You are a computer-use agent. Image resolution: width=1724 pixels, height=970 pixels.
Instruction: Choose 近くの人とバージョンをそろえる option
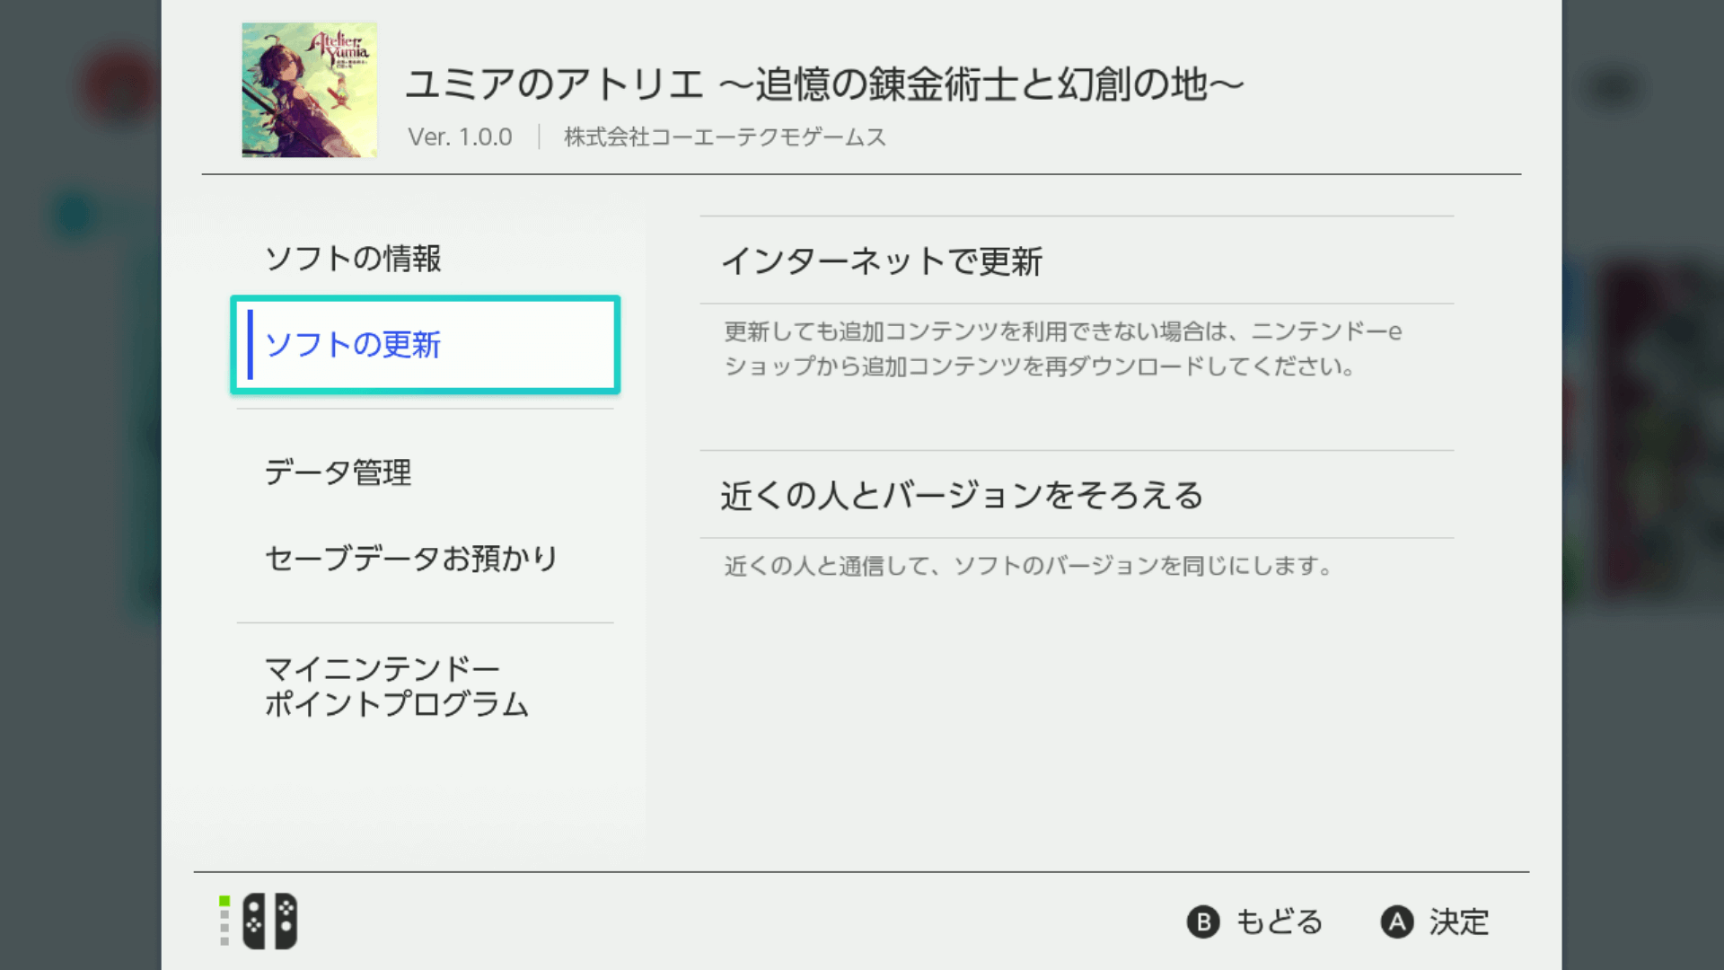coord(962,495)
